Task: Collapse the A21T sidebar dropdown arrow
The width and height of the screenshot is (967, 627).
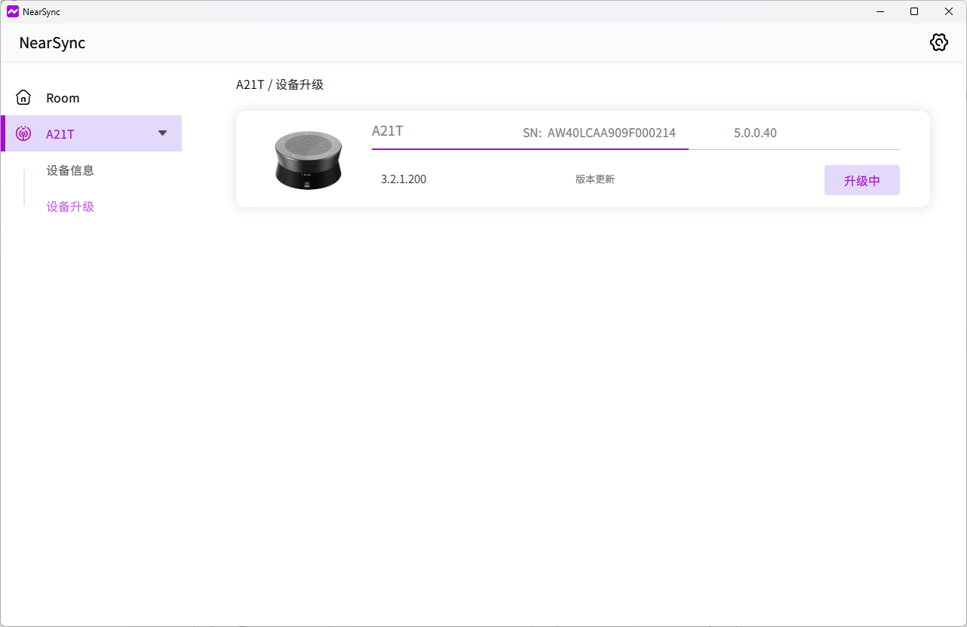Action: (162, 133)
